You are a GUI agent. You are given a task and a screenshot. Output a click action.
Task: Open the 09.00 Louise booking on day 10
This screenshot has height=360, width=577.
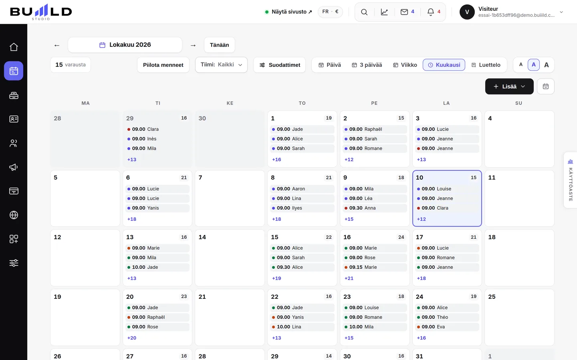[447, 189]
